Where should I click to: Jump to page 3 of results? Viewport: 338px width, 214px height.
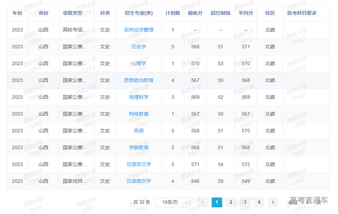(245, 202)
